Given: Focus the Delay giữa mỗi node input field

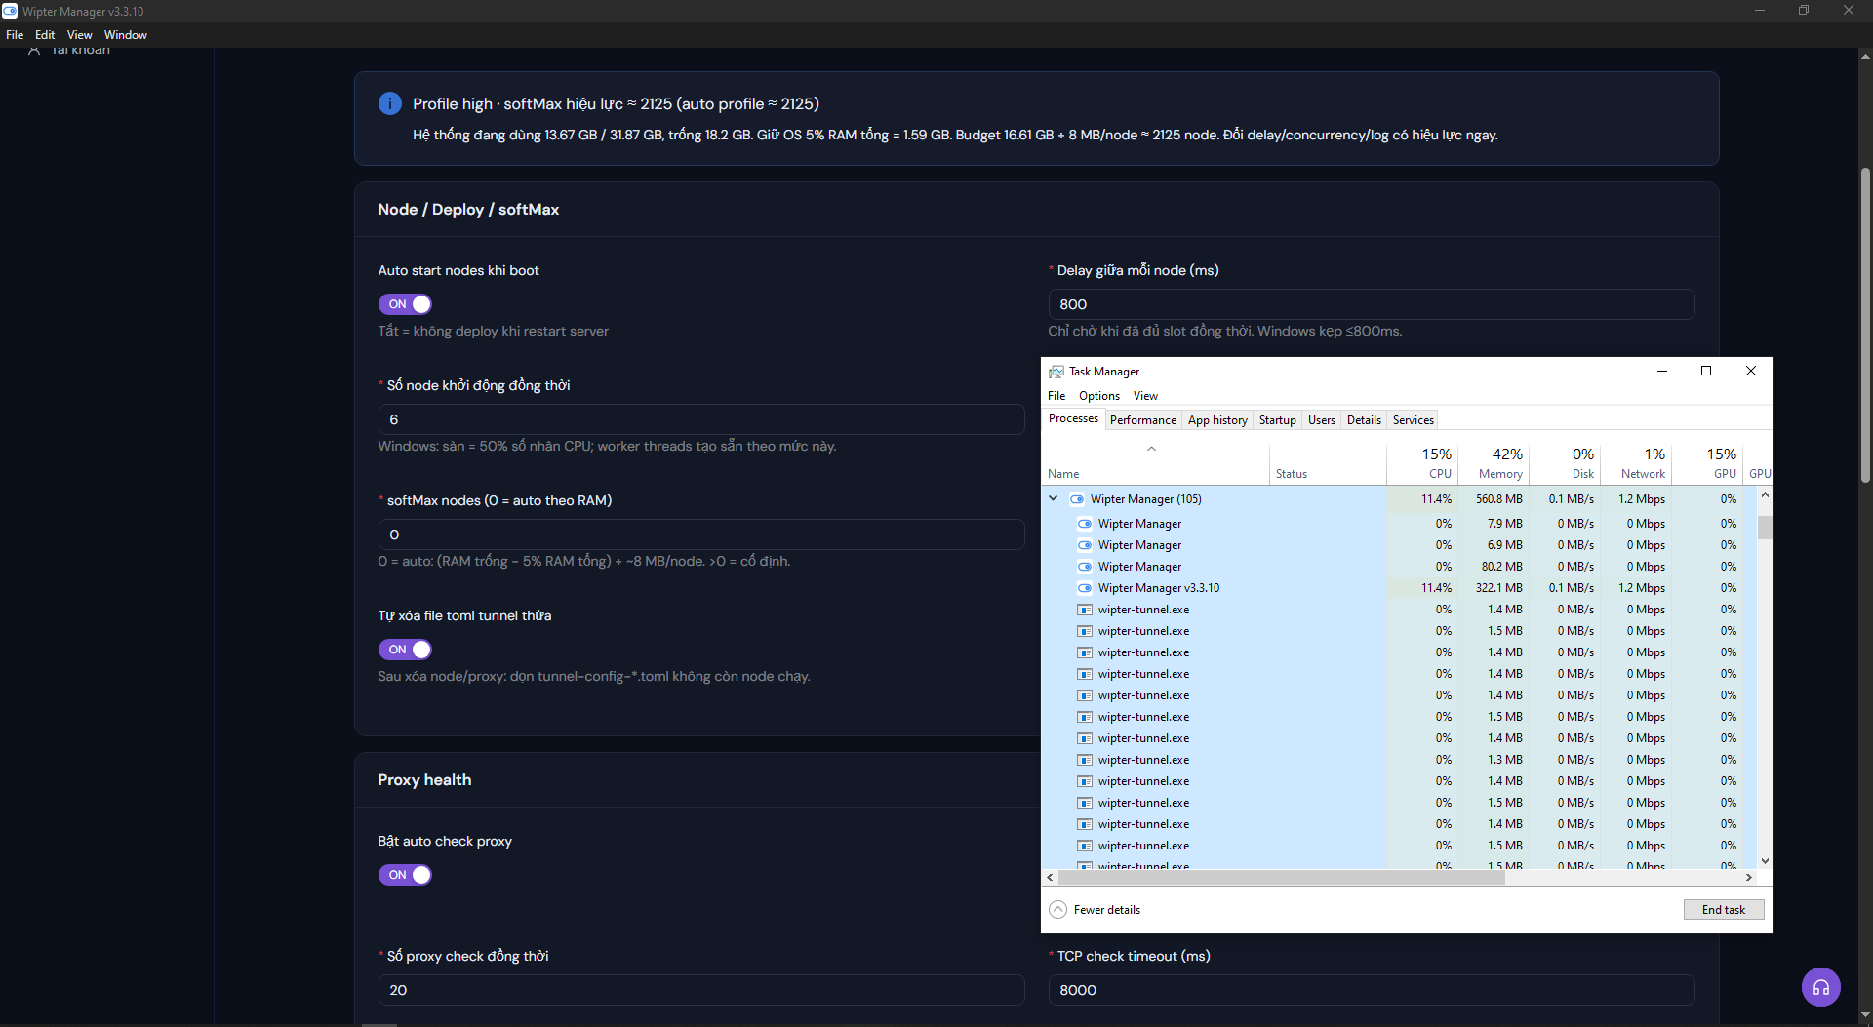Looking at the screenshot, I should (x=1371, y=304).
